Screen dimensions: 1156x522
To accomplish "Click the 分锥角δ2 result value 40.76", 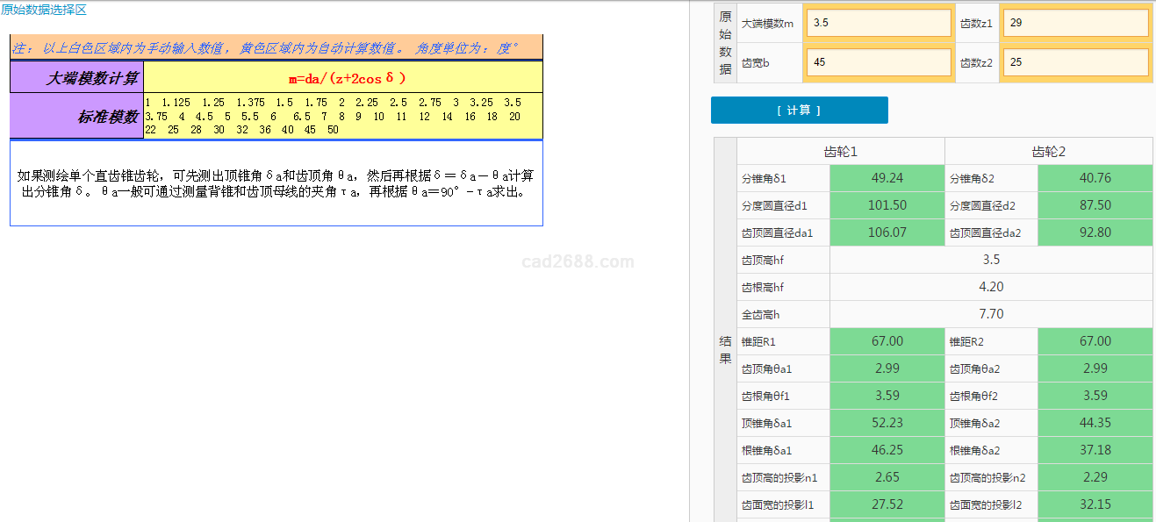I will [1095, 178].
